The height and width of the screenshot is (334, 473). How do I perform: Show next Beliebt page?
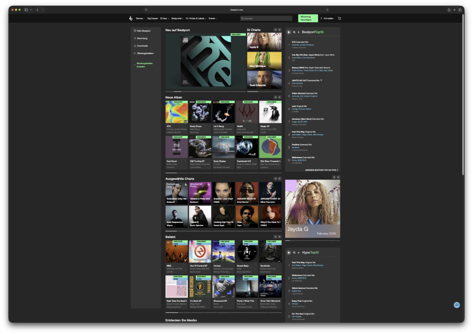coord(279,237)
